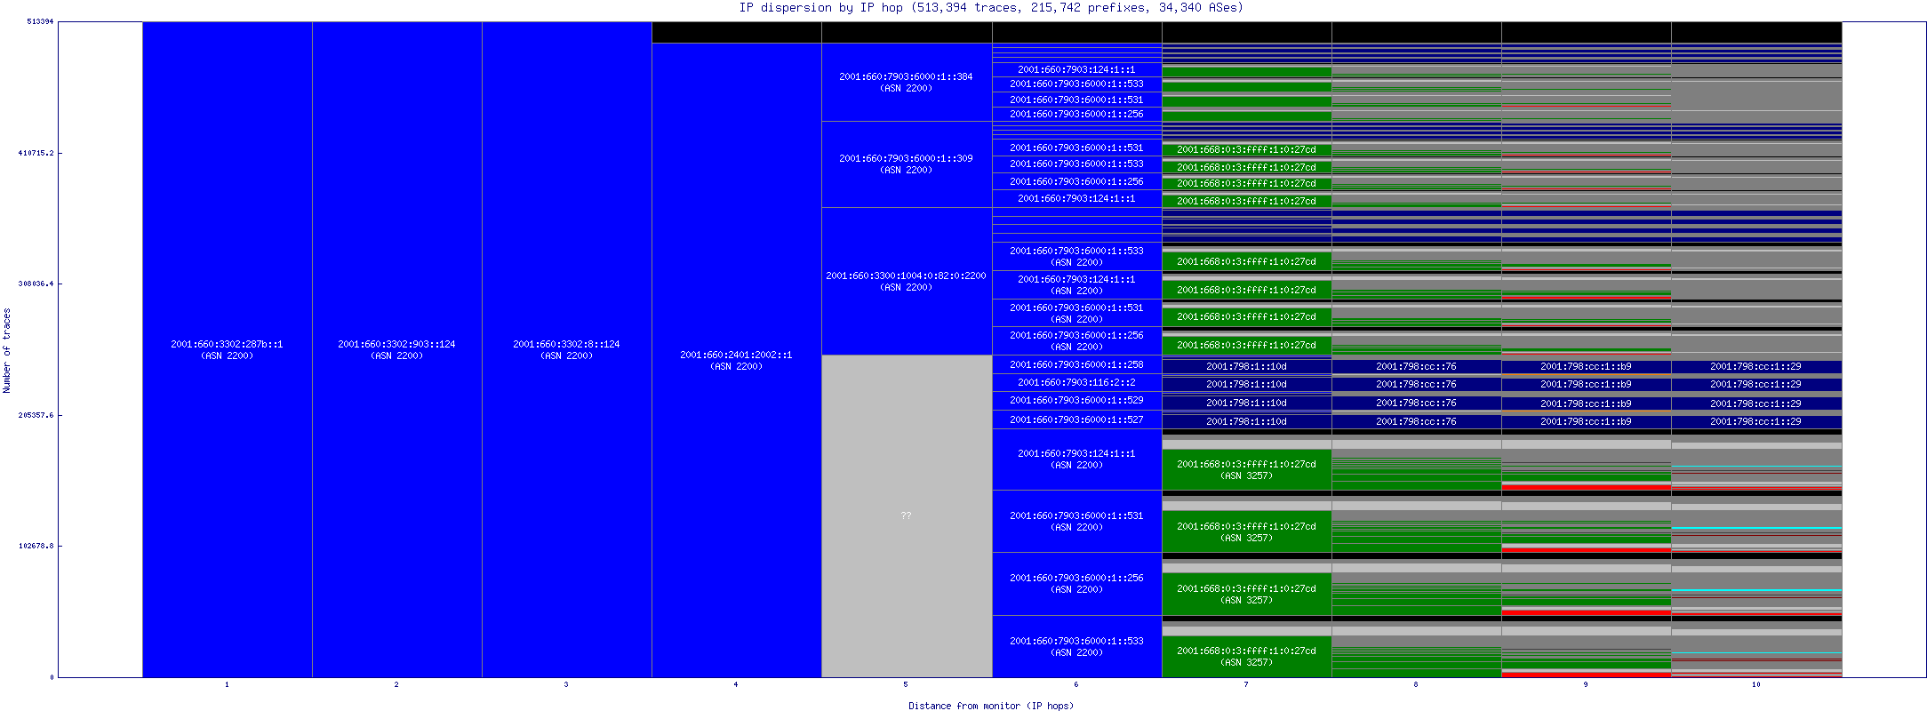The height and width of the screenshot is (711, 1927).
Task: Select the 2001:660:7903:6000:1::527 block
Action: point(1076,419)
